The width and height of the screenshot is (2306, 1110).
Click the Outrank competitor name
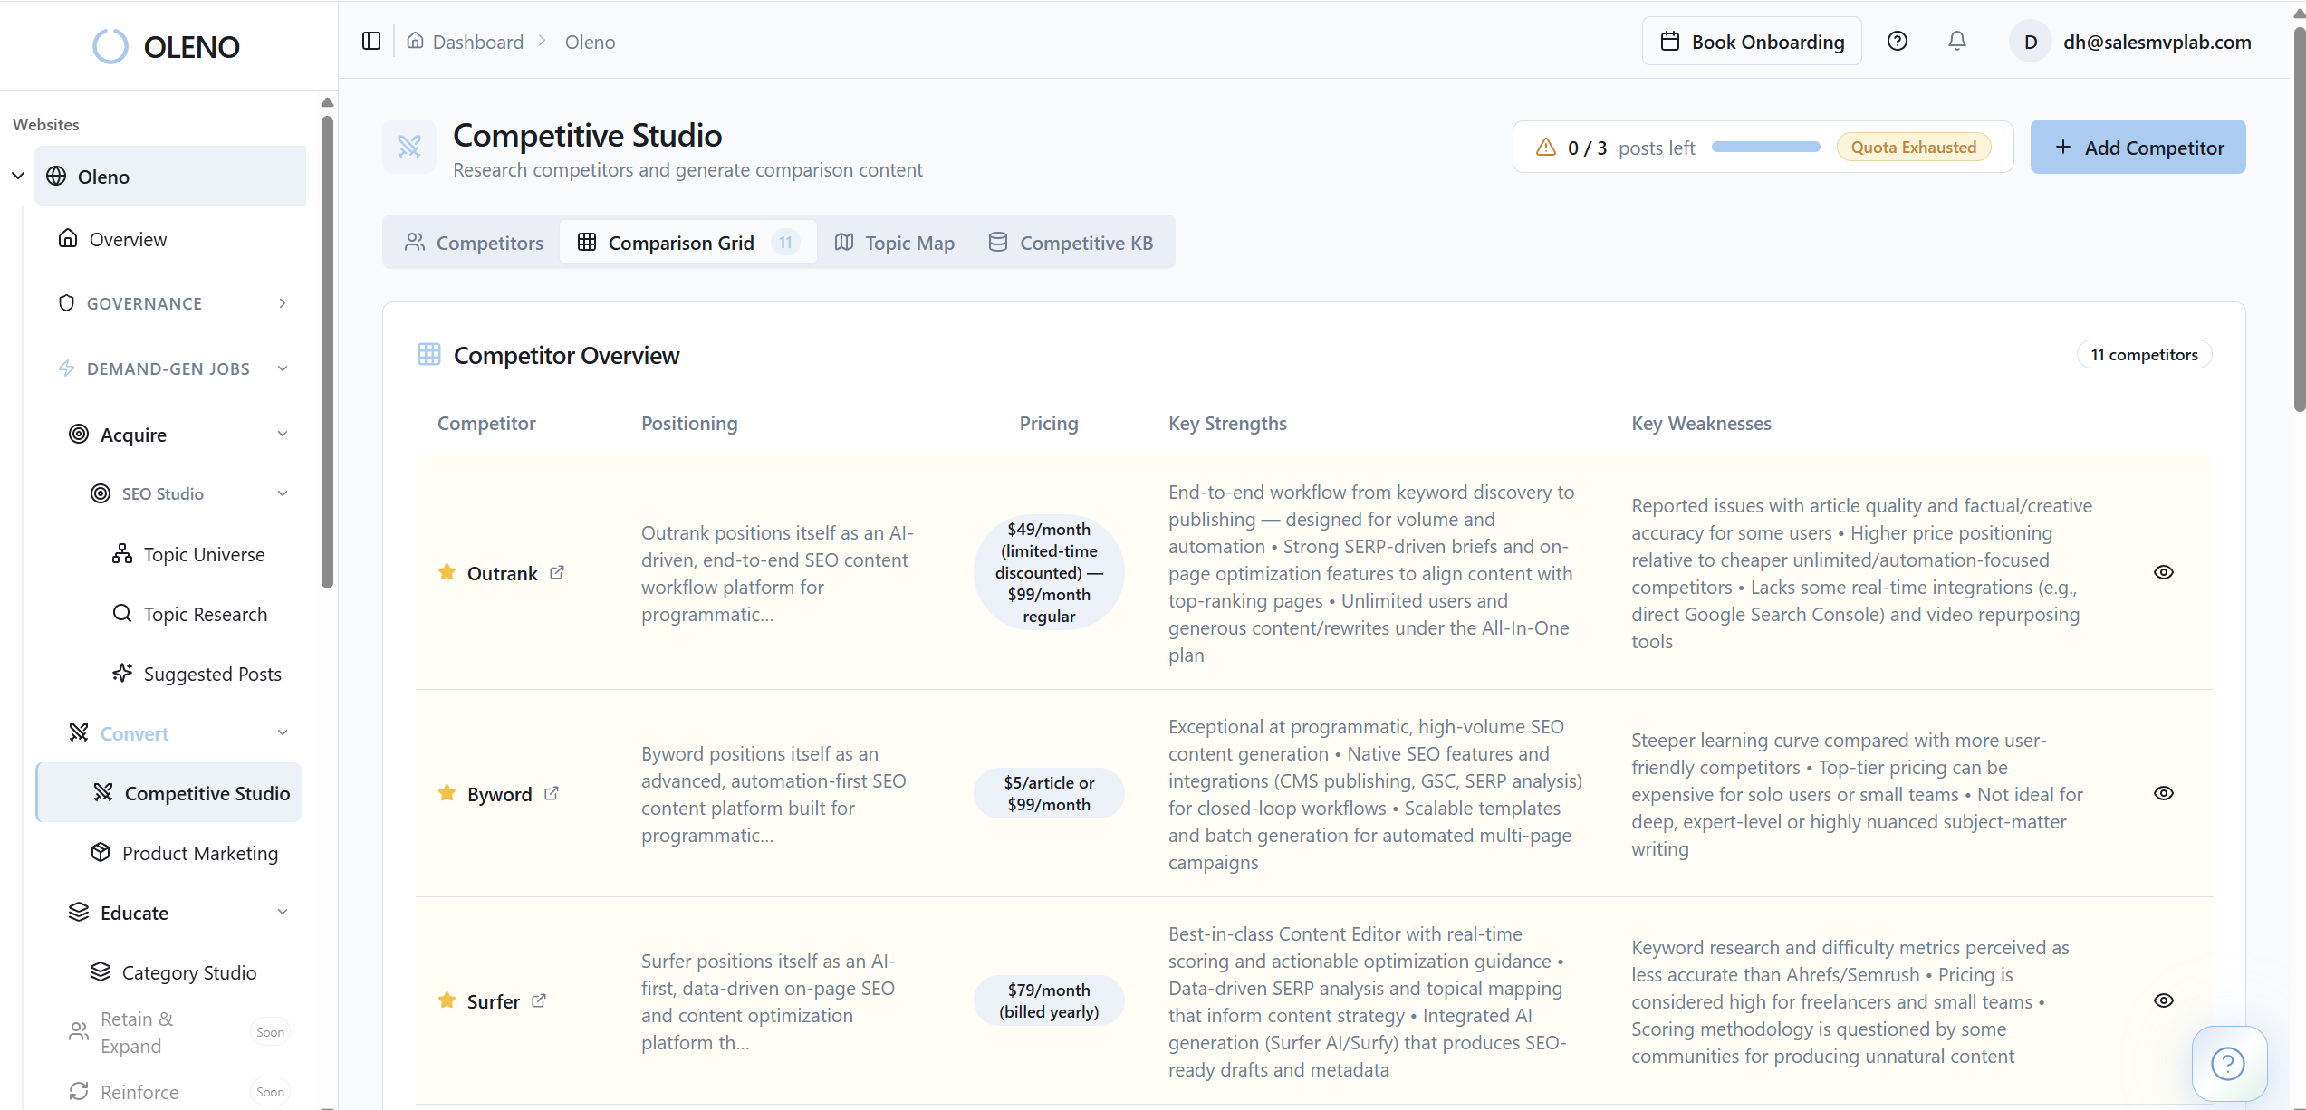click(502, 573)
